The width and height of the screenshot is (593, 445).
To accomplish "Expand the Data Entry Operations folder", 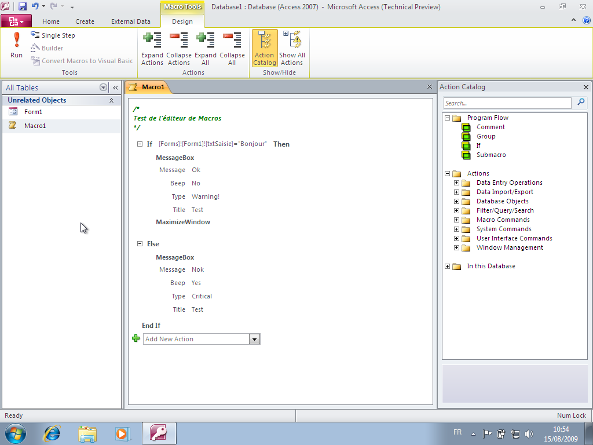I will click(x=456, y=183).
